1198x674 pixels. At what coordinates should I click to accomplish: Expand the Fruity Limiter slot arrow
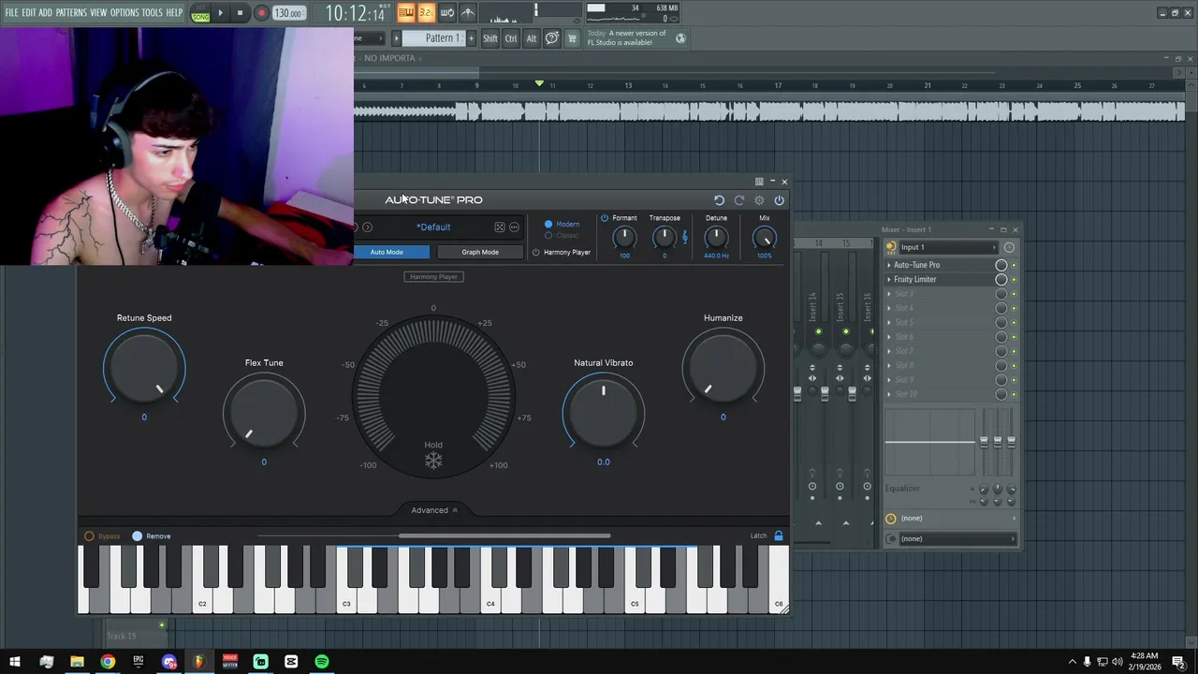point(889,279)
